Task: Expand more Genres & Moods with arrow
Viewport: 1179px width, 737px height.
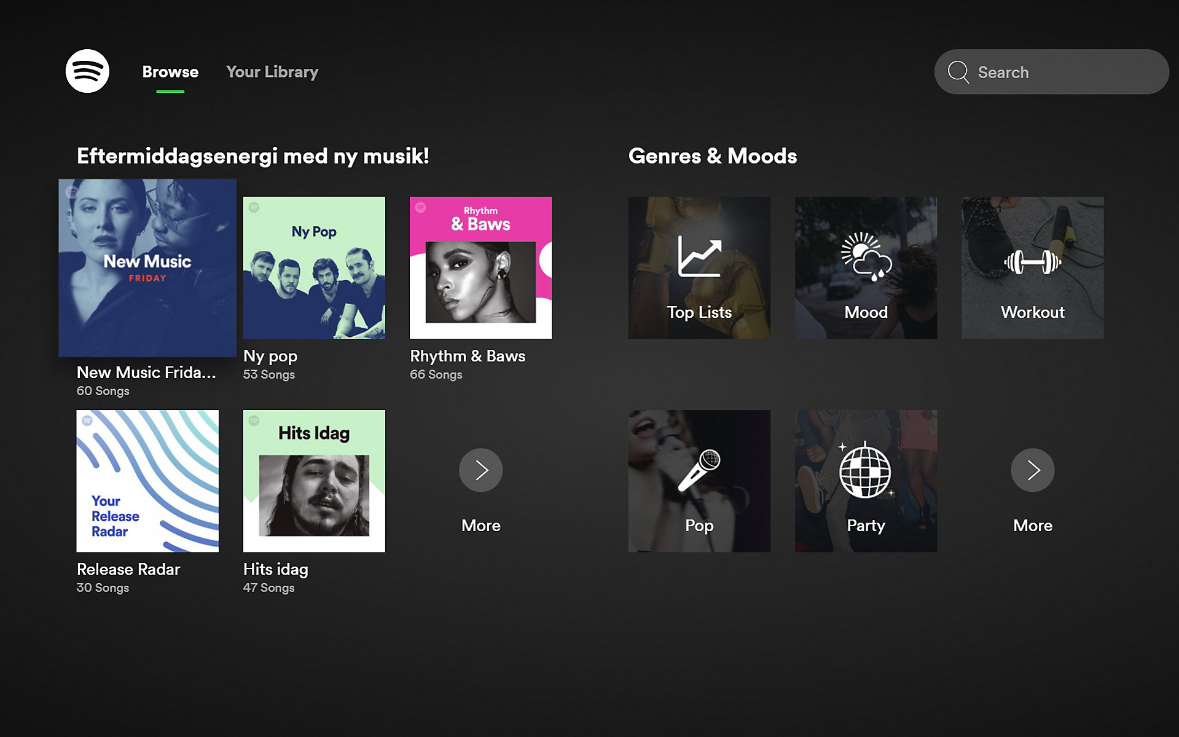Action: tap(1032, 470)
